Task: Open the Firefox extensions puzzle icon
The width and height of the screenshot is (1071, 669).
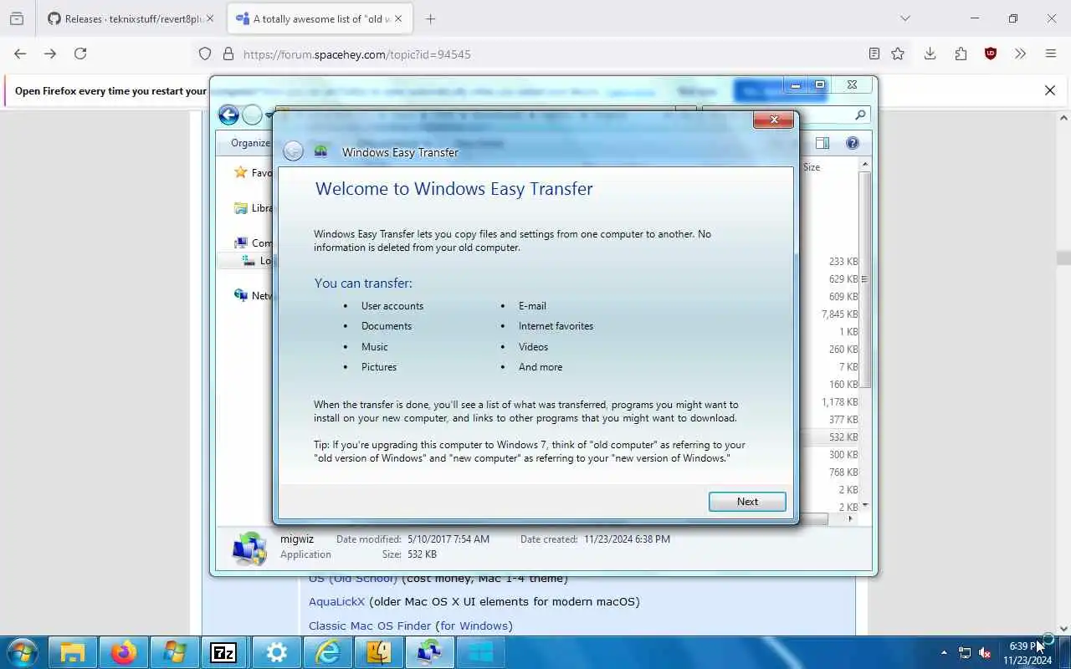Action: pos(961,54)
